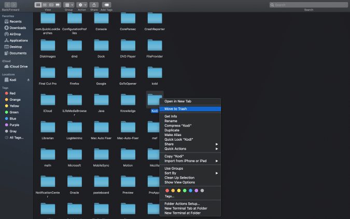Select the CrashReporter folder

click(155, 21)
